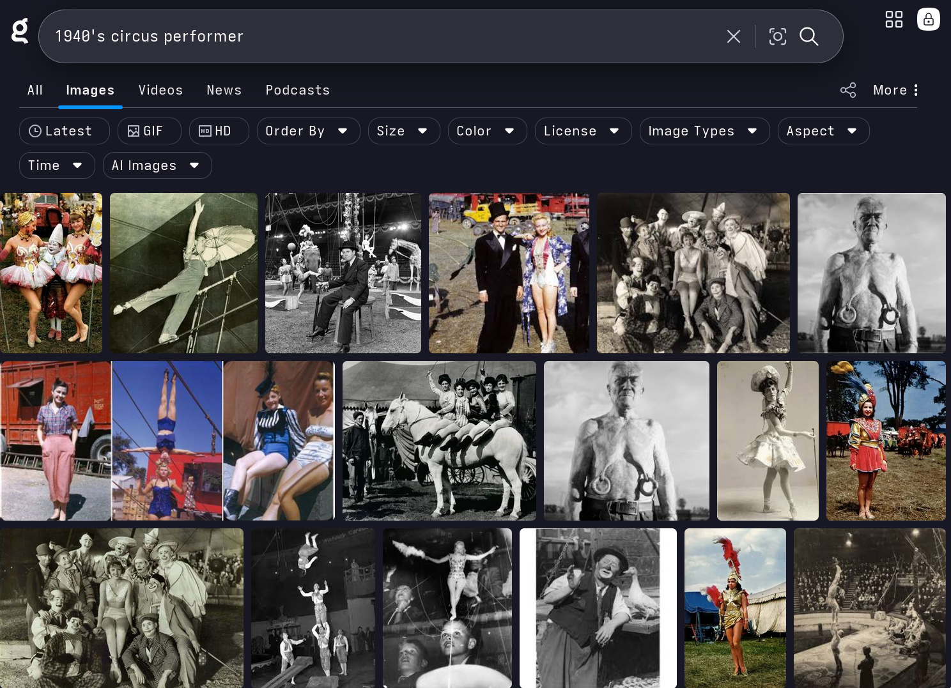
Task: Toggle the Latest filter
Action: (x=65, y=131)
